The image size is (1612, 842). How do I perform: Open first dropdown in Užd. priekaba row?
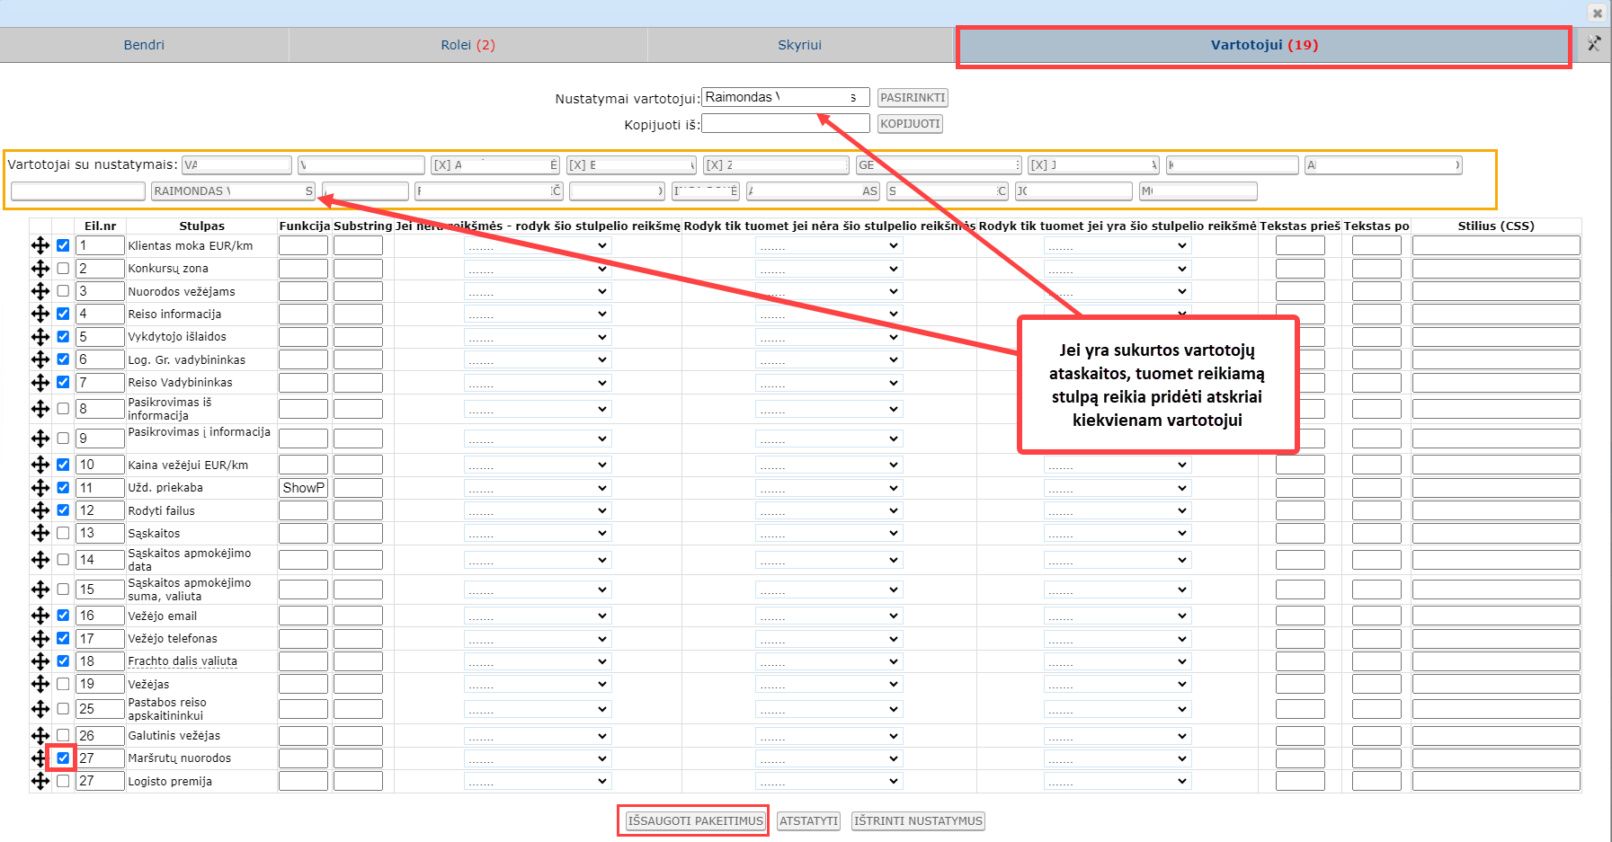point(538,488)
